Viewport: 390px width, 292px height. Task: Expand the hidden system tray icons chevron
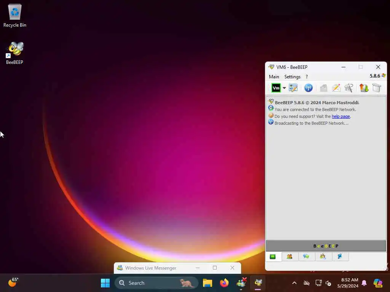click(x=294, y=283)
